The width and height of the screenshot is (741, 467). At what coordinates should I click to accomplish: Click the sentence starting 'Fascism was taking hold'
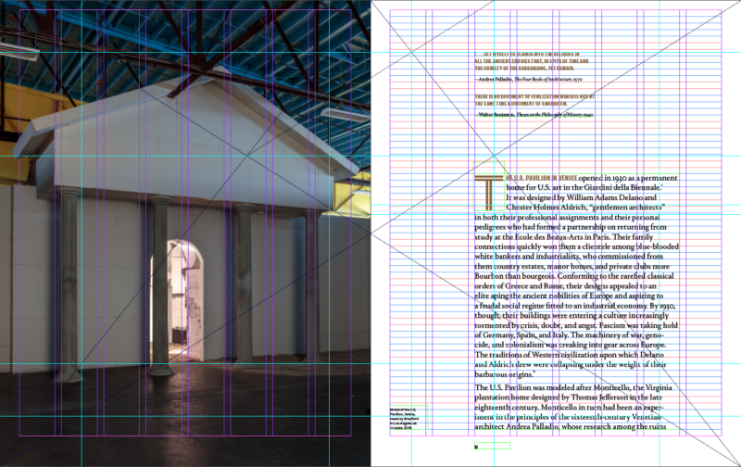tap(611, 325)
